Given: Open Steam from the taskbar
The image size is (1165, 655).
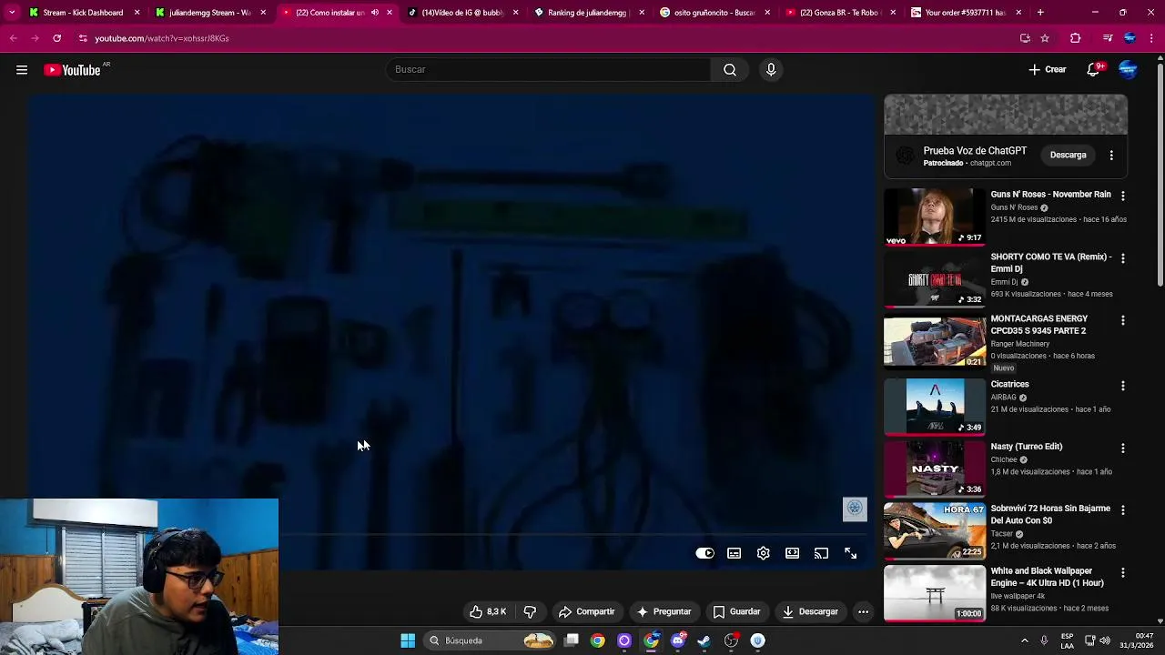Looking at the screenshot, I should (704, 641).
